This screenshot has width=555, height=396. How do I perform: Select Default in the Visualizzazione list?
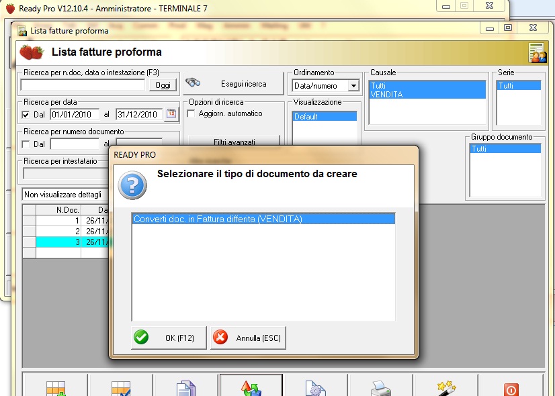point(325,116)
